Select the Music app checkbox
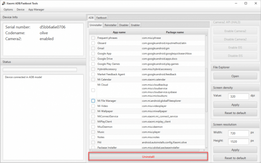Screen dimensions: 261x163 (x=93, y=132)
